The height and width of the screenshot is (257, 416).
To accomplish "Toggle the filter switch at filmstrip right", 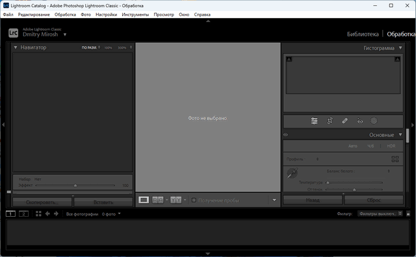I will click(x=408, y=214).
